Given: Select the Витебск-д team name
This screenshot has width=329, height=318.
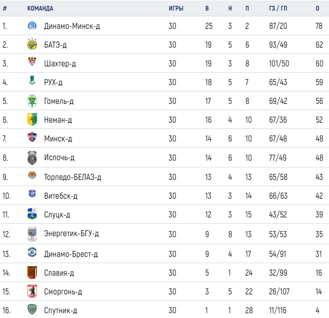Looking at the screenshot, I should point(61,196).
